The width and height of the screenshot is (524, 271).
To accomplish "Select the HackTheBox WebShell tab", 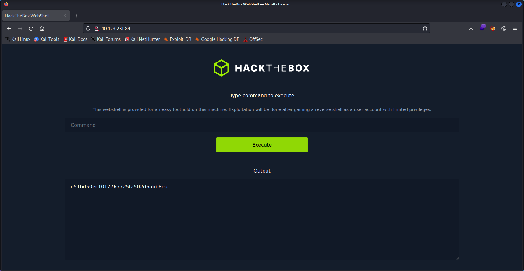I will pyautogui.click(x=36, y=16).
